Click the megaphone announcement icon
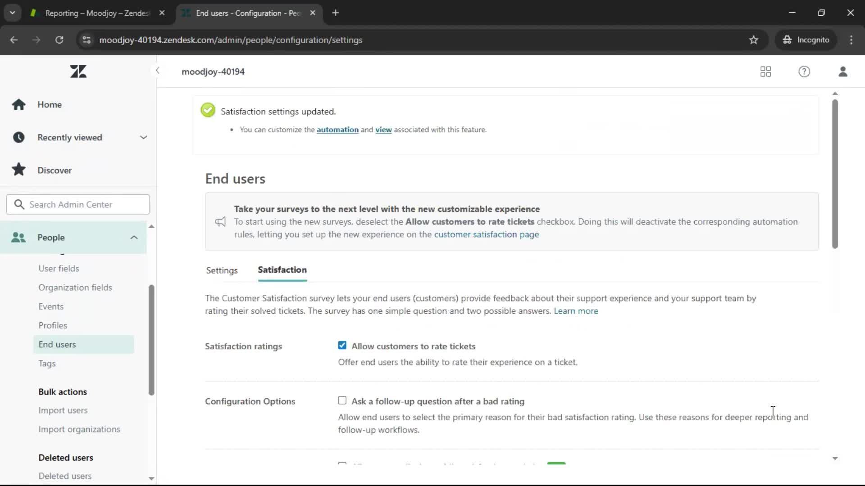This screenshot has height=486, width=865. coord(220,222)
